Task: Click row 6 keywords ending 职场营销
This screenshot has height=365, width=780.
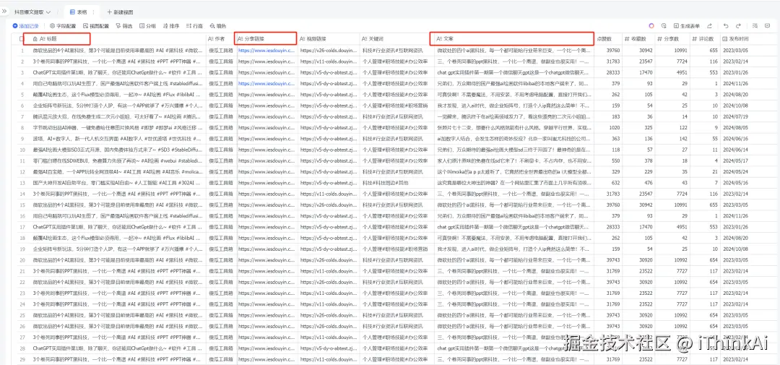Action: pyautogui.click(x=395, y=105)
